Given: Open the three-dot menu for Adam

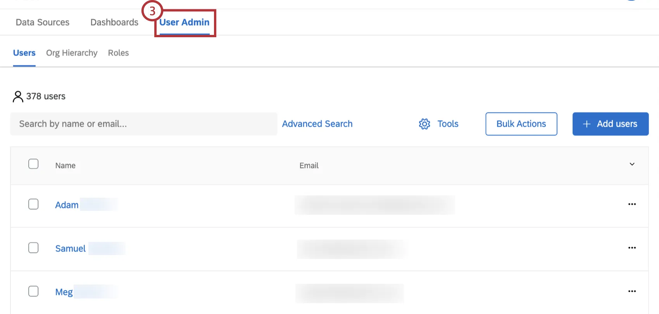Looking at the screenshot, I should 632,204.
